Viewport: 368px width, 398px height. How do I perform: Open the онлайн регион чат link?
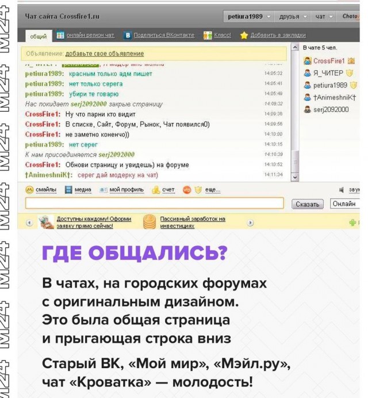[90, 35]
